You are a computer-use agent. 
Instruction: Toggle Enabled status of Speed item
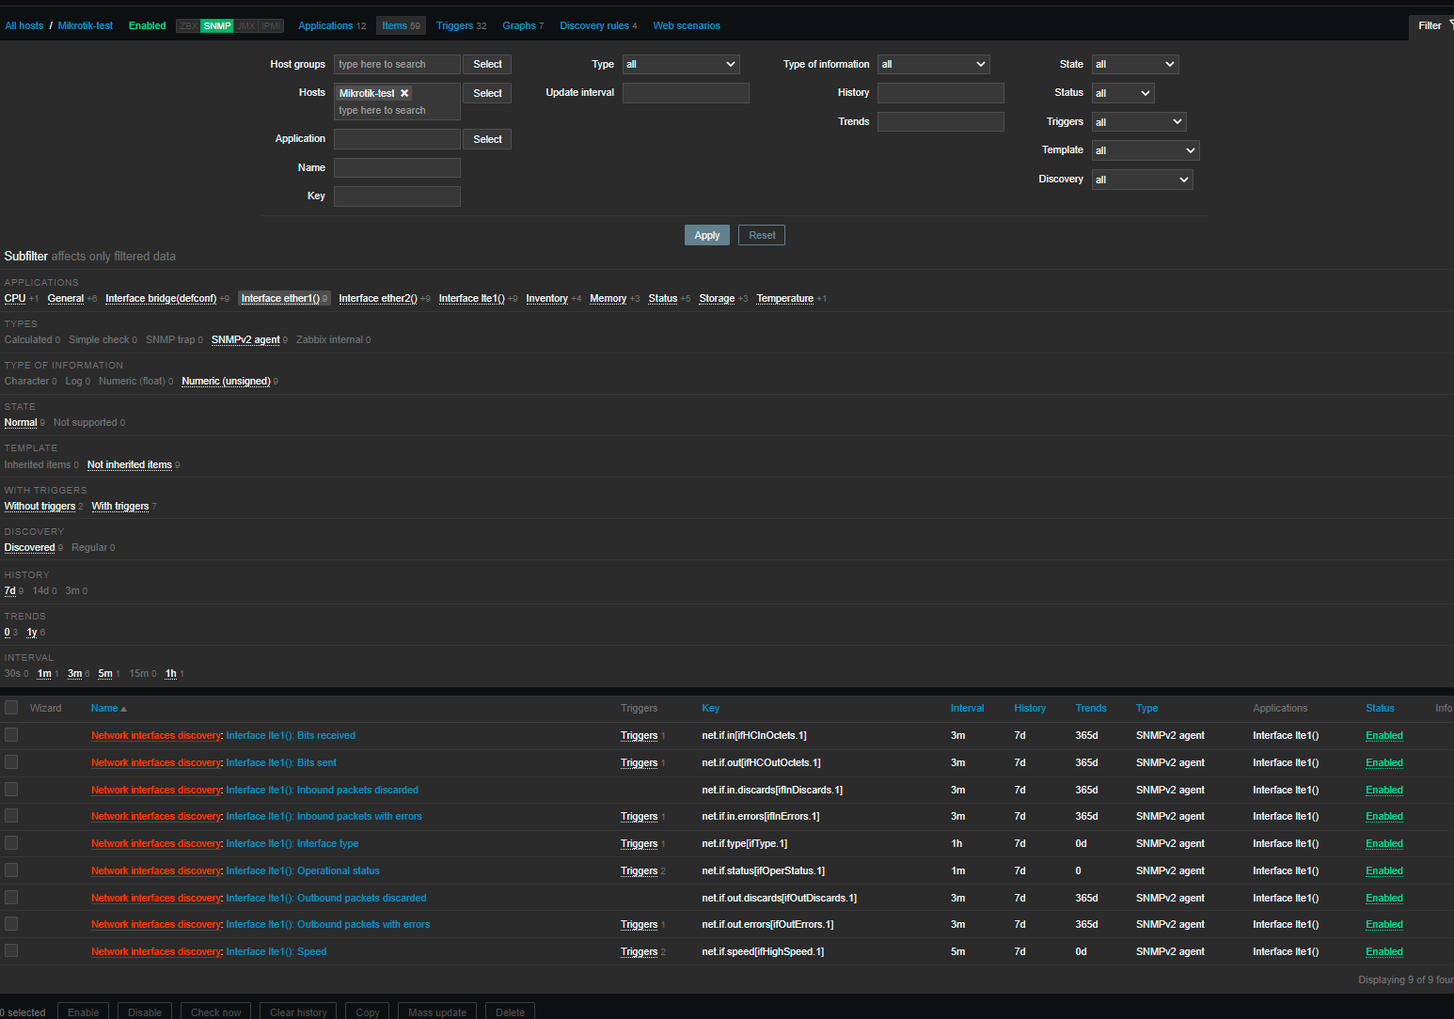coord(1383,951)
